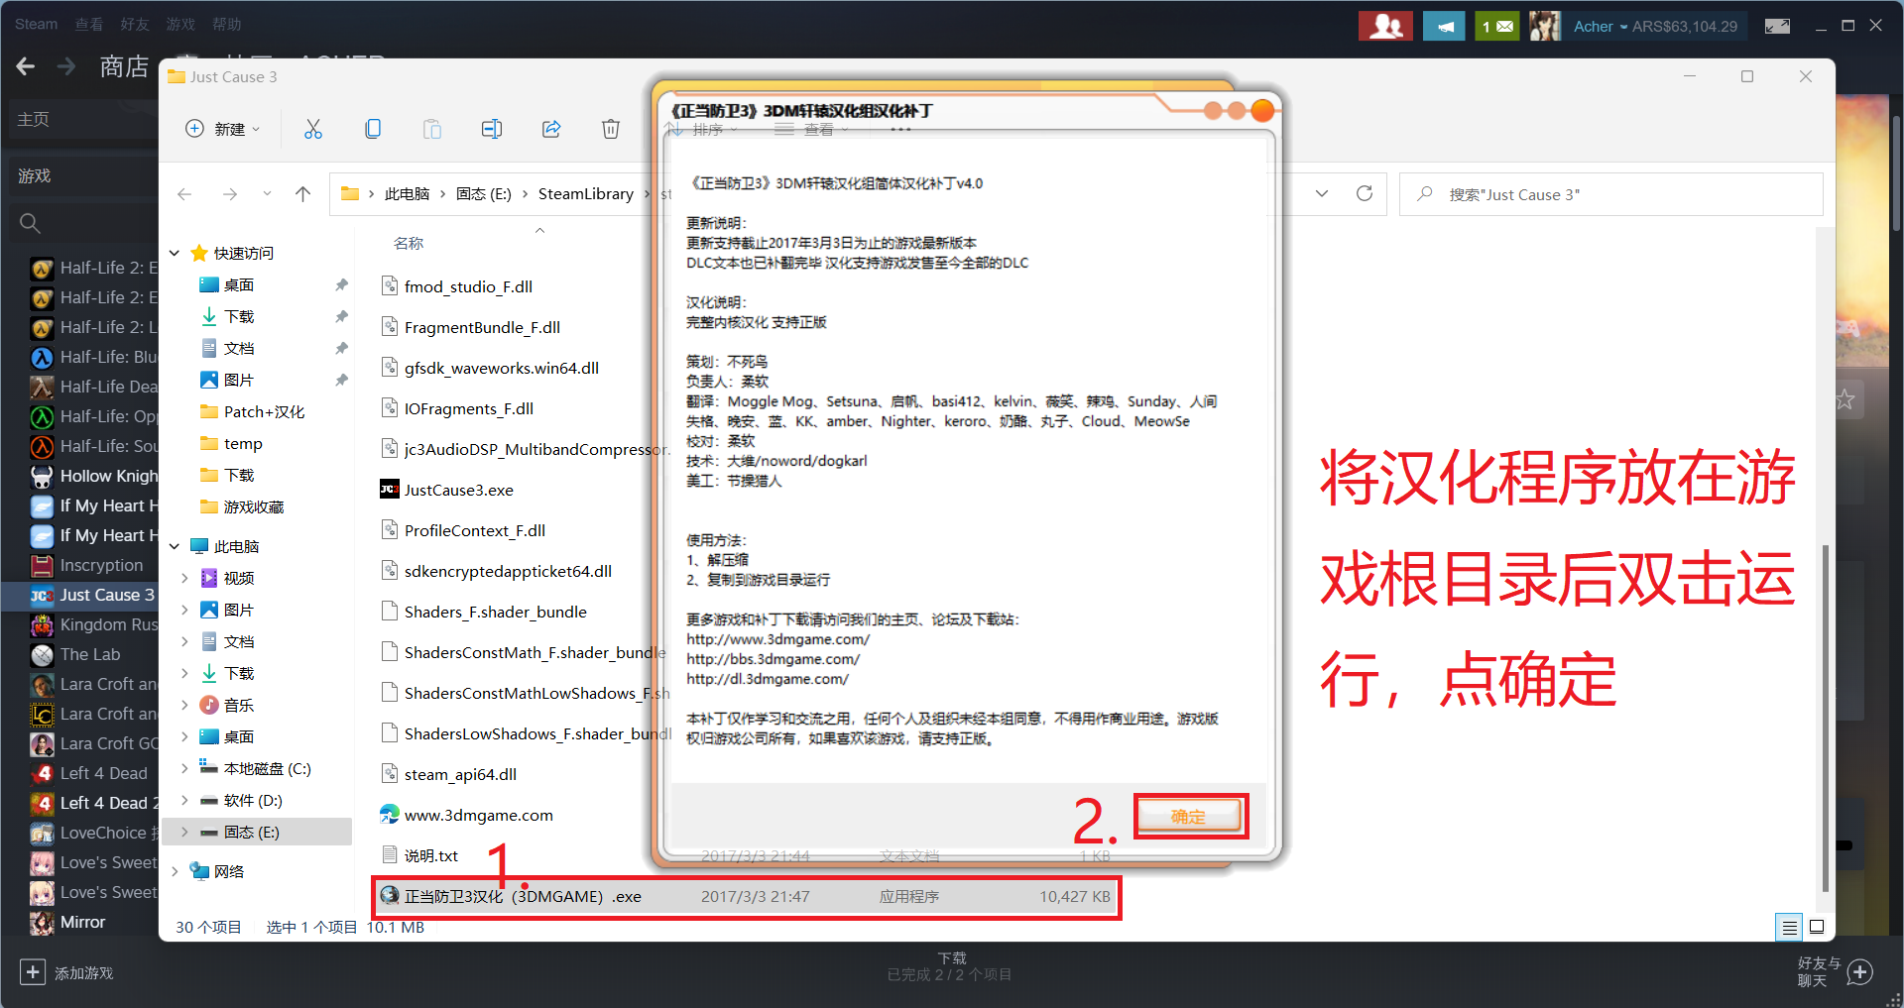Image resolution: width=1904 pixels, height=1008 pixels.
Task: Click the Explorer back arrow
Action: 184,194
